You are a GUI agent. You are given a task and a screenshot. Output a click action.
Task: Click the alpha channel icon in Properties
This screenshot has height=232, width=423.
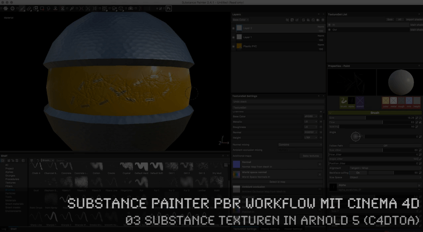click(x=351, y=102)
